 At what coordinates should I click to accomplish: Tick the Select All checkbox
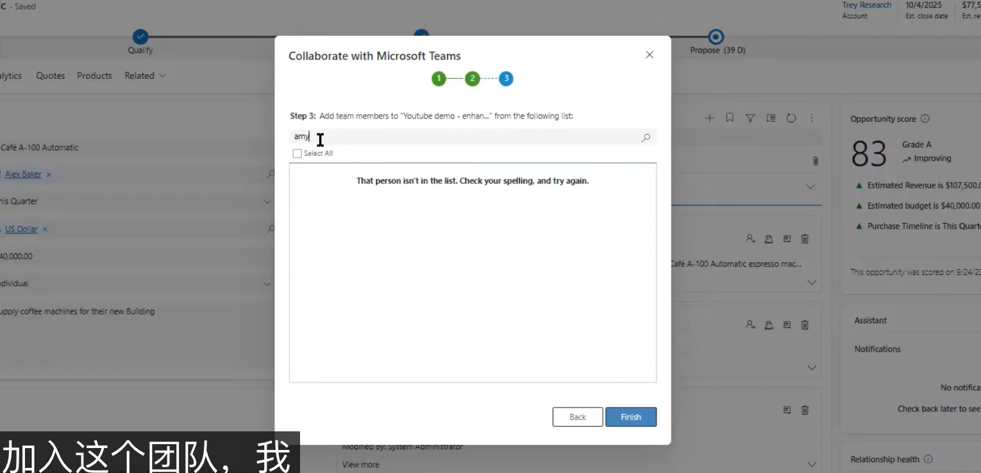point(297,154)
